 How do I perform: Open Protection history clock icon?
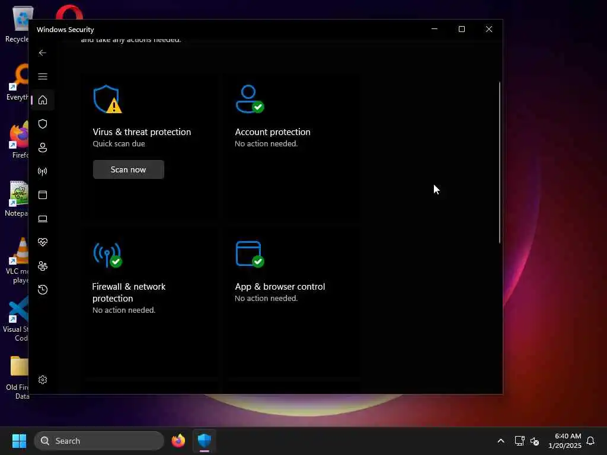(x=43, y=289)
